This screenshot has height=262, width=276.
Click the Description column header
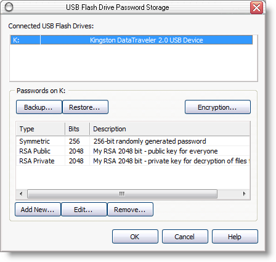169,129
